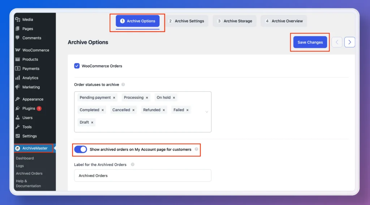Remove the Processing status tag

147,98
